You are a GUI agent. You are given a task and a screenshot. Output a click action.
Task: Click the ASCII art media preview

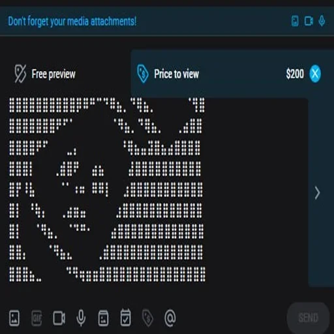tap(107, 190)
